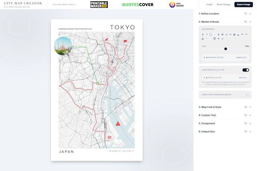Add a solid flag marker
257x171 pixels.
pyautogui.click(x=242, y=35)
